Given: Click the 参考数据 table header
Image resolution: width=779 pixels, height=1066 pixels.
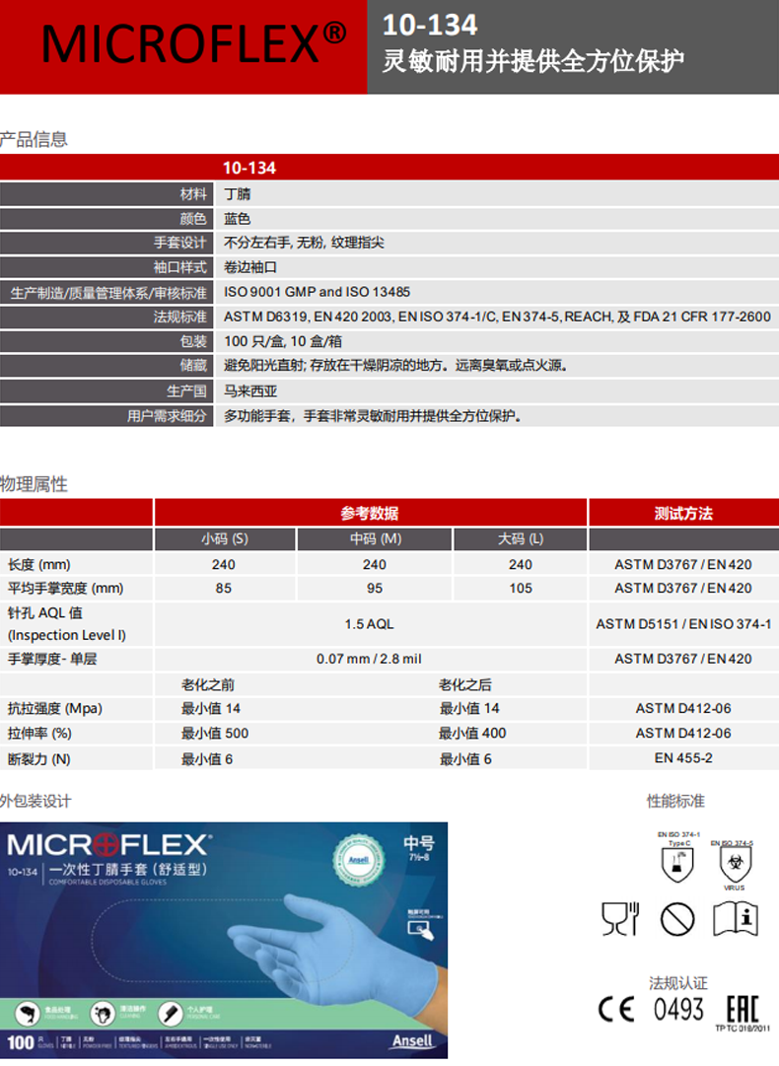Looking at the screenshot, I should [369, 514].
